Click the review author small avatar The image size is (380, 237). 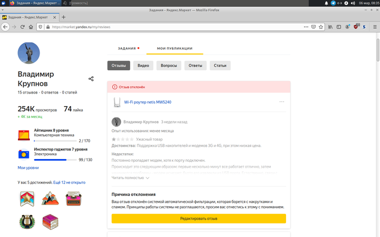[116, 122]
